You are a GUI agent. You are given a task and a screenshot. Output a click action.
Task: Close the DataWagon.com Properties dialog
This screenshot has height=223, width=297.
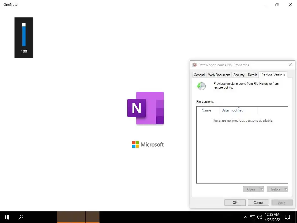coord(290,65)
